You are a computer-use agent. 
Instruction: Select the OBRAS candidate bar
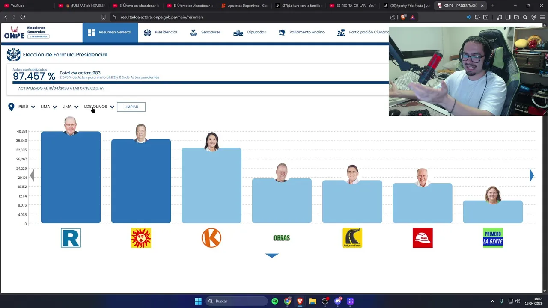282,201
